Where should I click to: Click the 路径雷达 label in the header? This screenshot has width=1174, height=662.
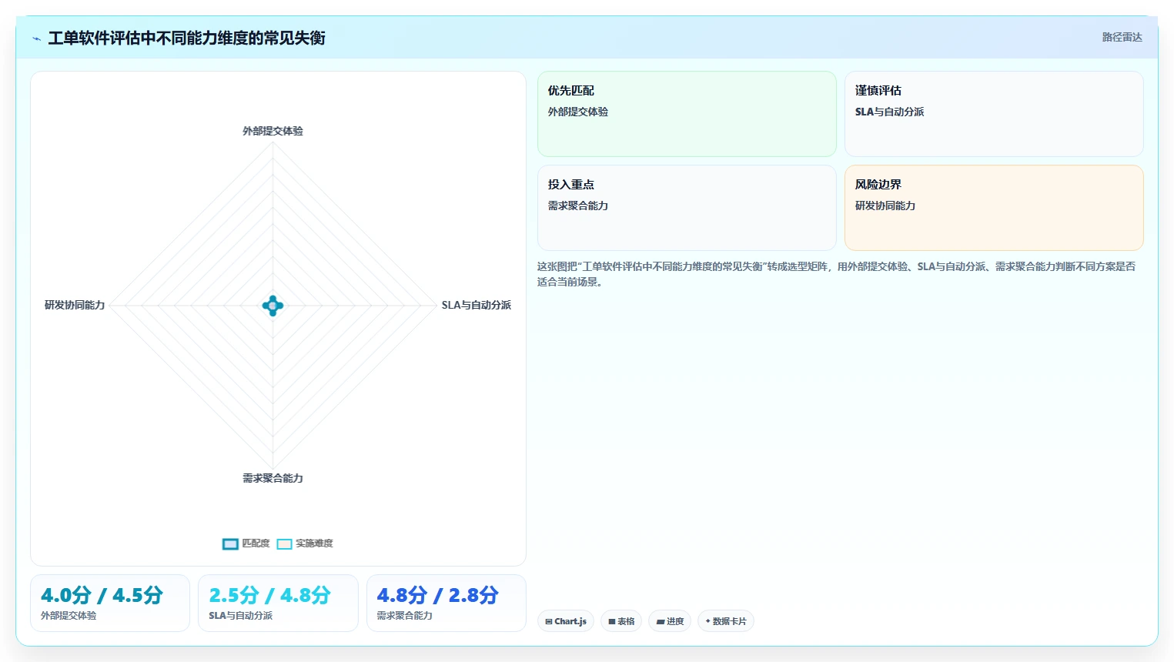[x=1122, y=37]
